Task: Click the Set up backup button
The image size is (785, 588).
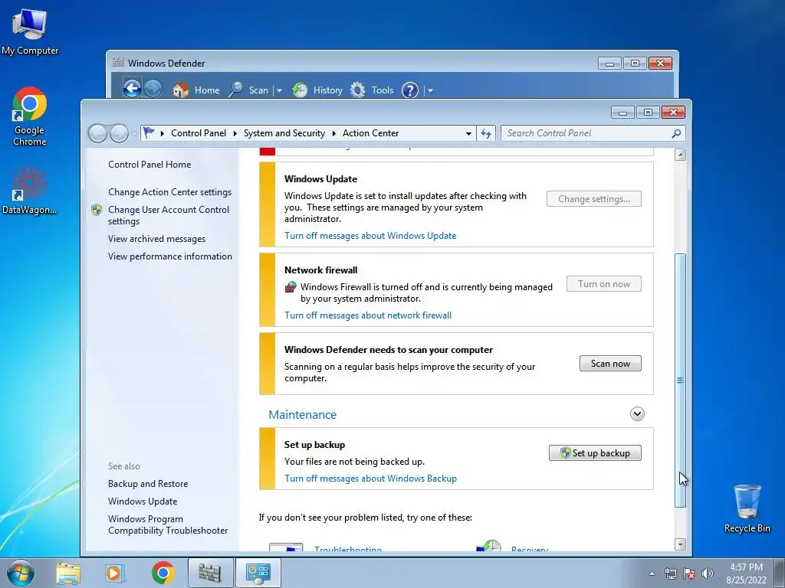Action: (x=595, y=453)
